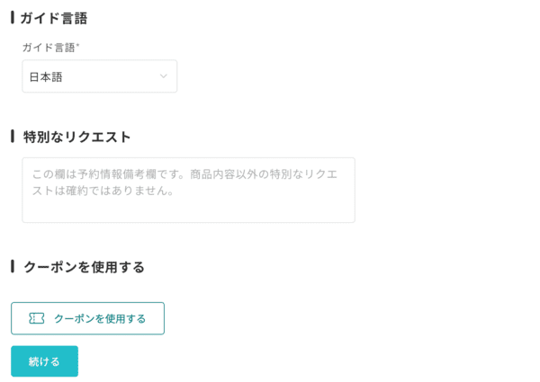
Task: Click the small ガイド言語* field label
Action: click(51, 48)
